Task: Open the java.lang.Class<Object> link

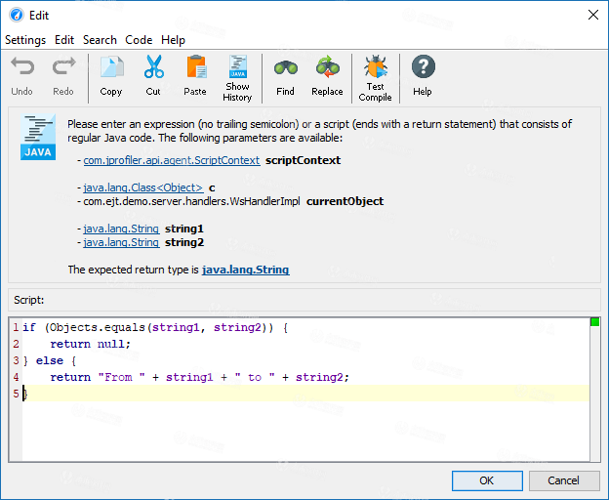Action: coord(142,187)
